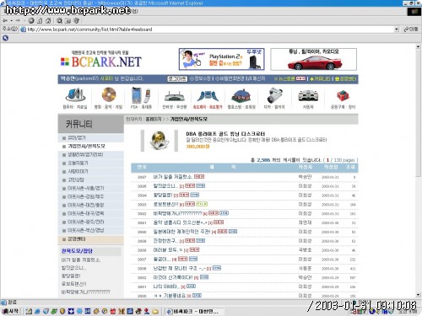The height and width of the screenshot is (316, 422).
Task: Open the post 나의 아바타.. in the list
Action: point(166,287)
